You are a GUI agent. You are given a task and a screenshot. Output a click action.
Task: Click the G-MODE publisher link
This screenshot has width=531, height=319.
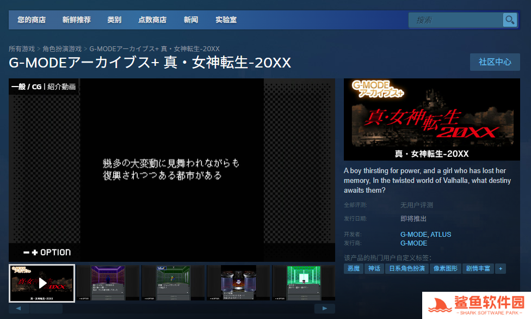click(x=413, y=243)
